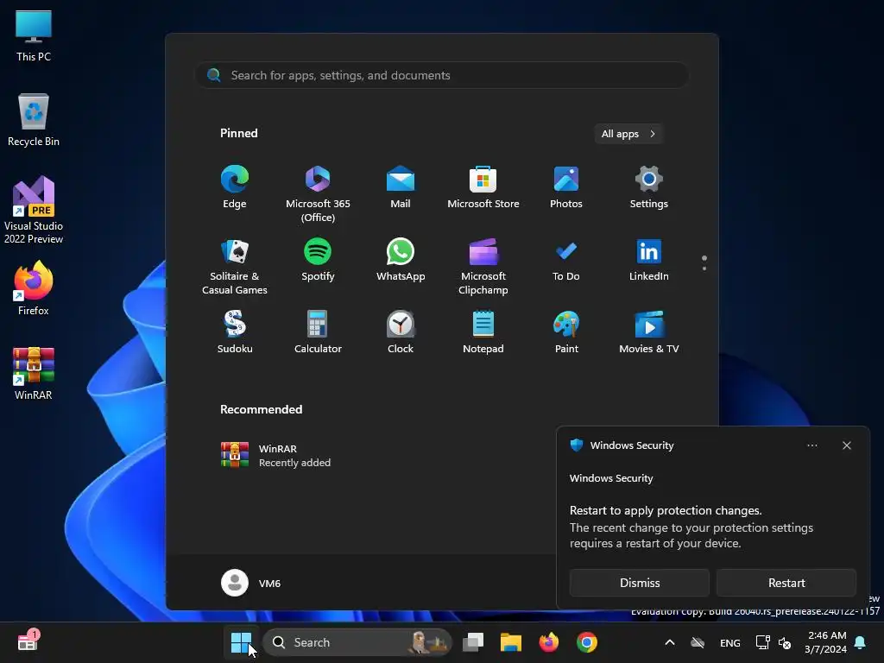Open the Sudoku game
This screenshot has height=663, width=884.
pos(235,332)
